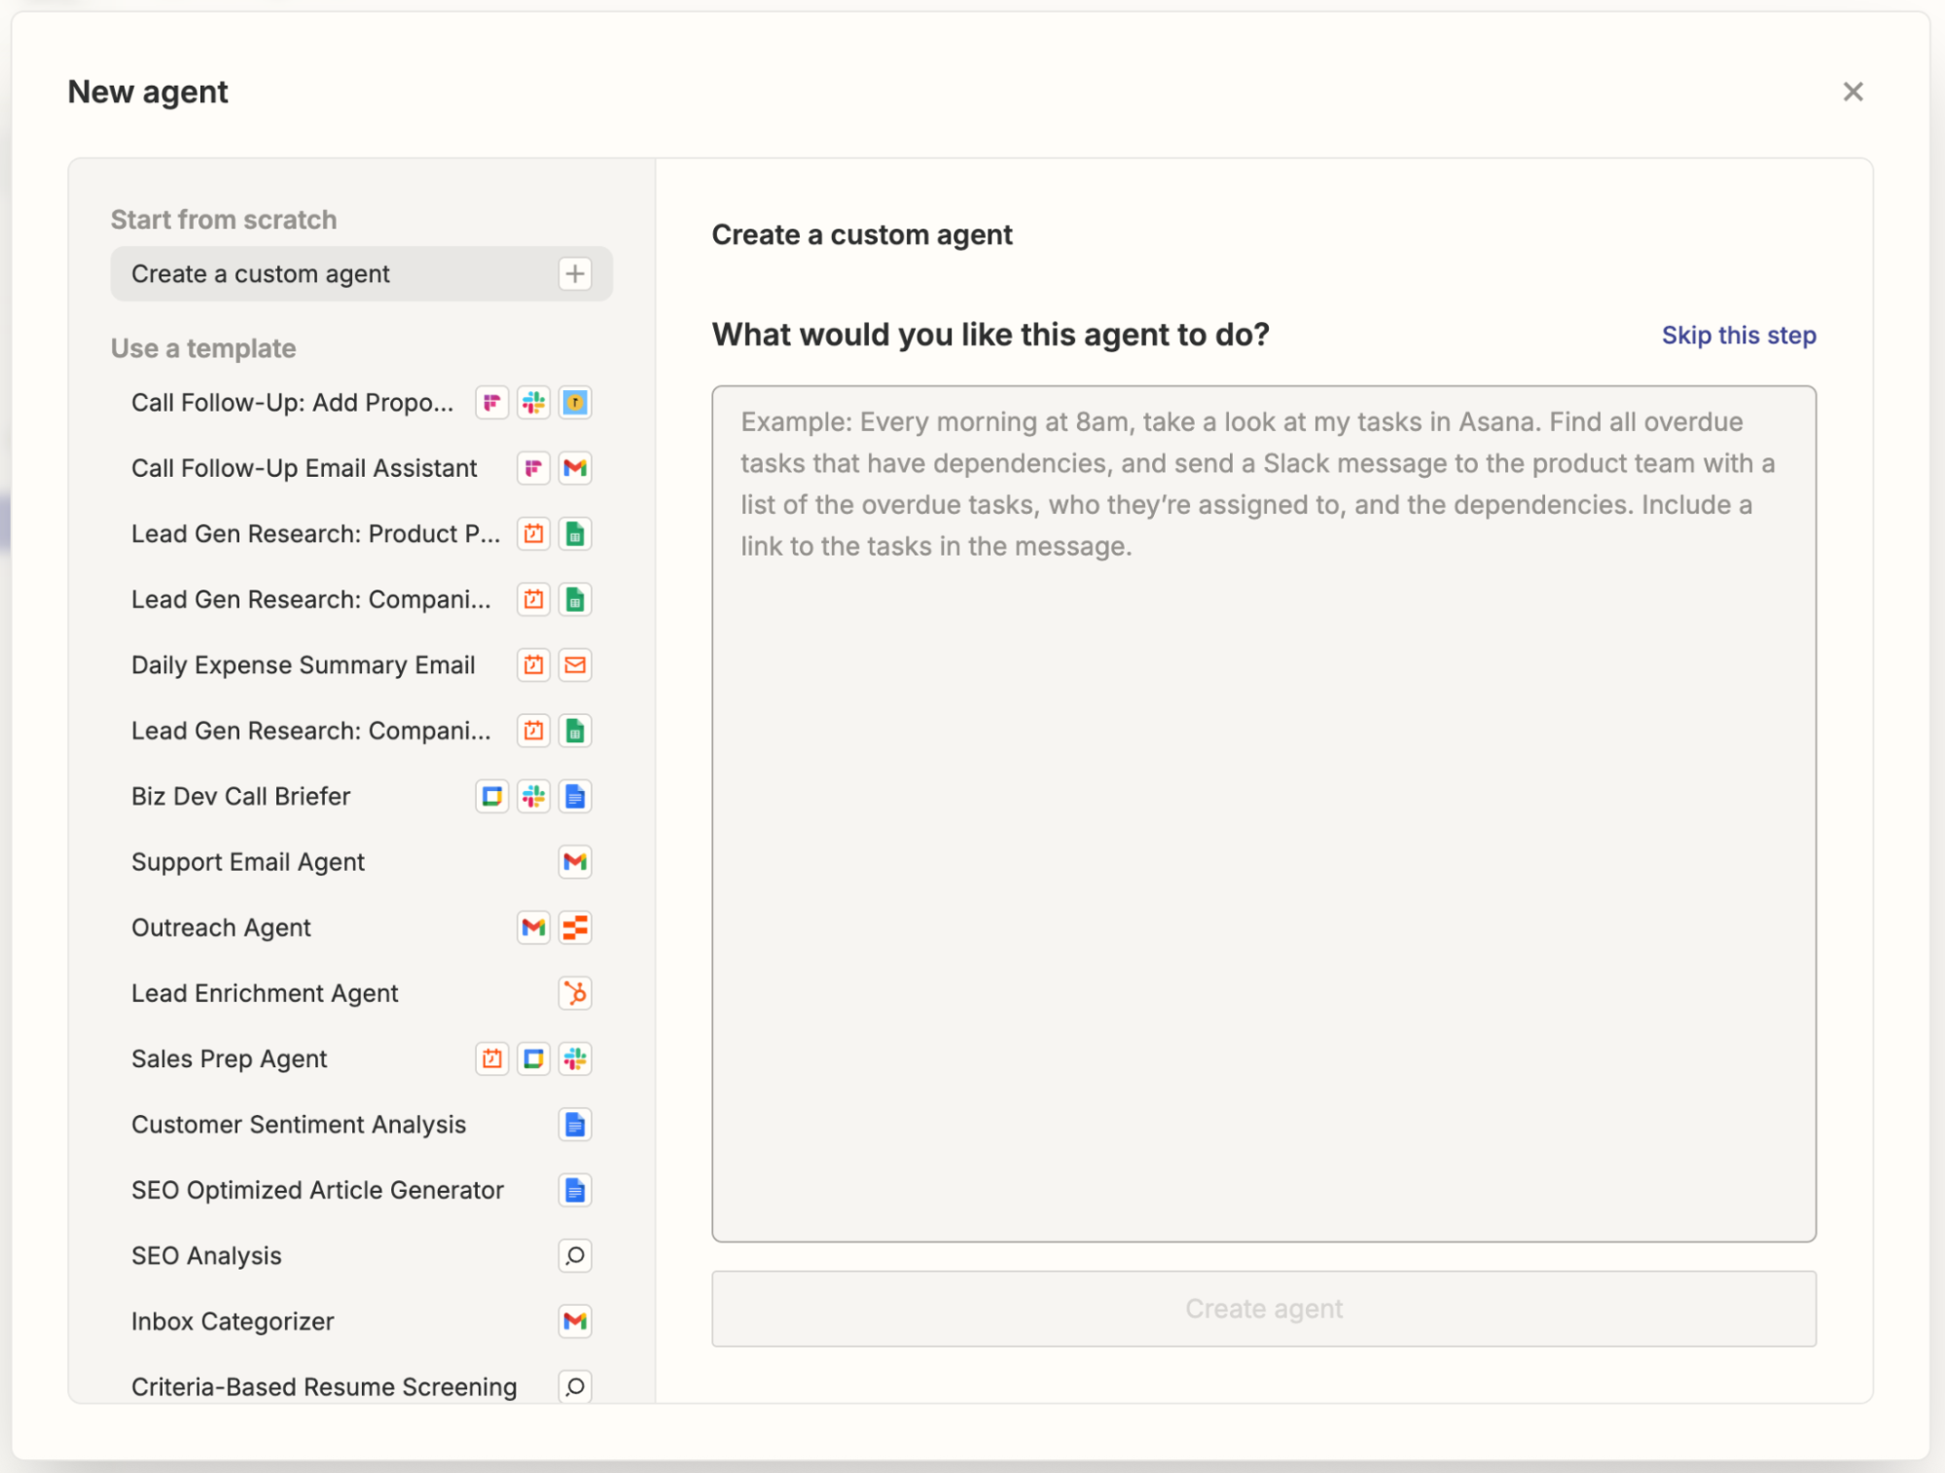Click the Google Calendar icon on Biz Dev Call Briefer
1945x1473 pixels.
[492, 796]
